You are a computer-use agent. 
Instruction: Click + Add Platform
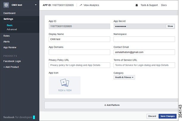tap(112, 105)
